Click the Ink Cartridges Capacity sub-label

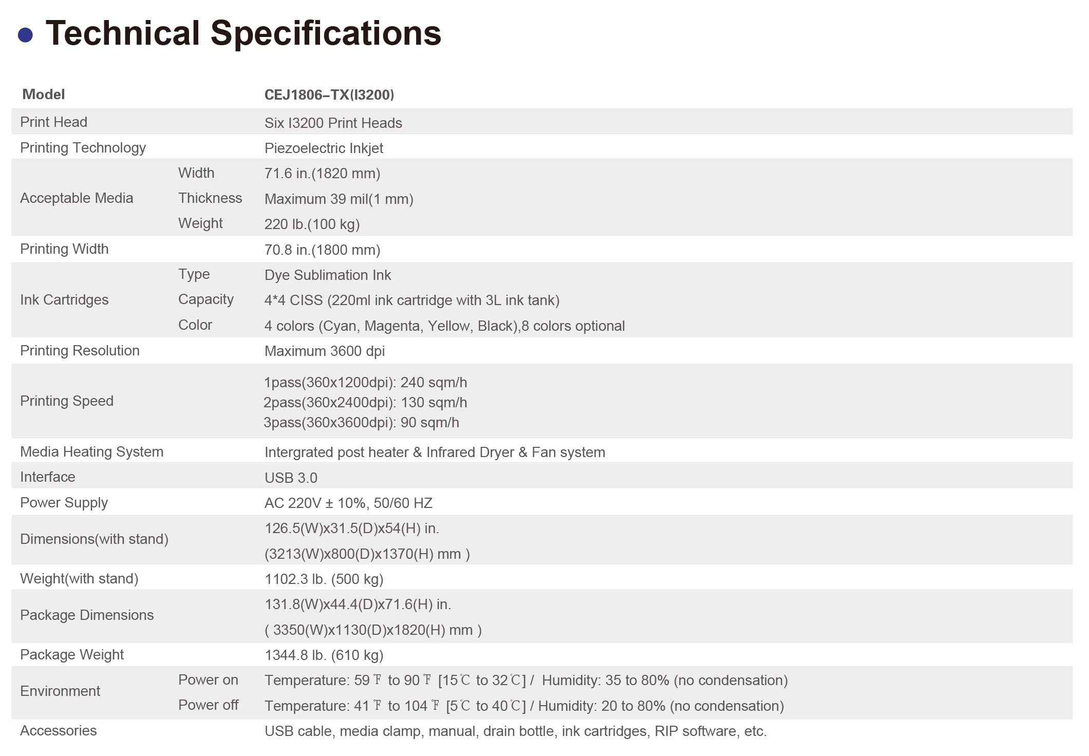[x=205, y=299]
